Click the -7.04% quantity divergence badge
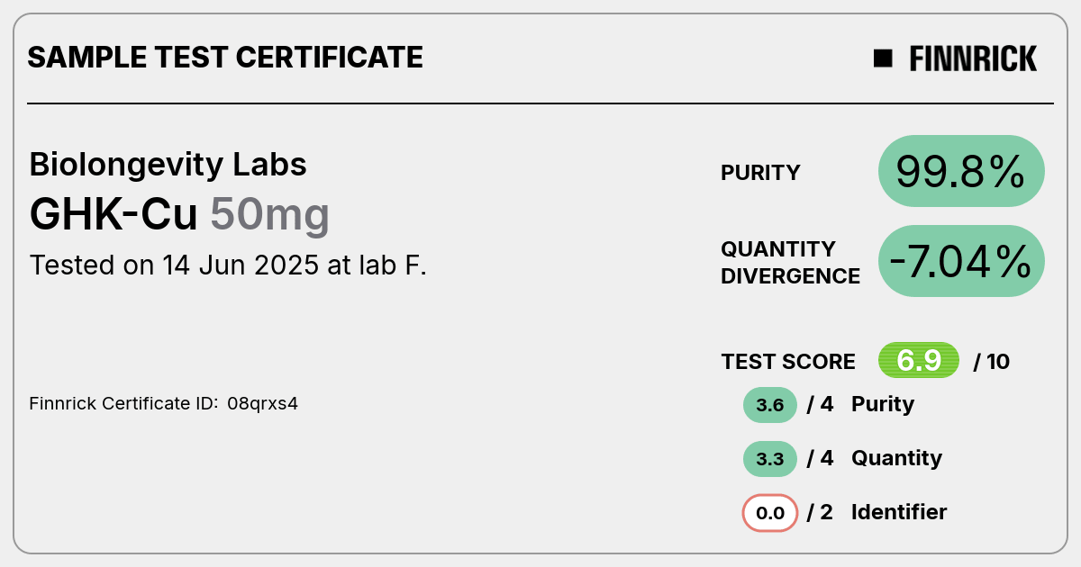The width and height of the screenshot is (1081, 567). [960, 261]
